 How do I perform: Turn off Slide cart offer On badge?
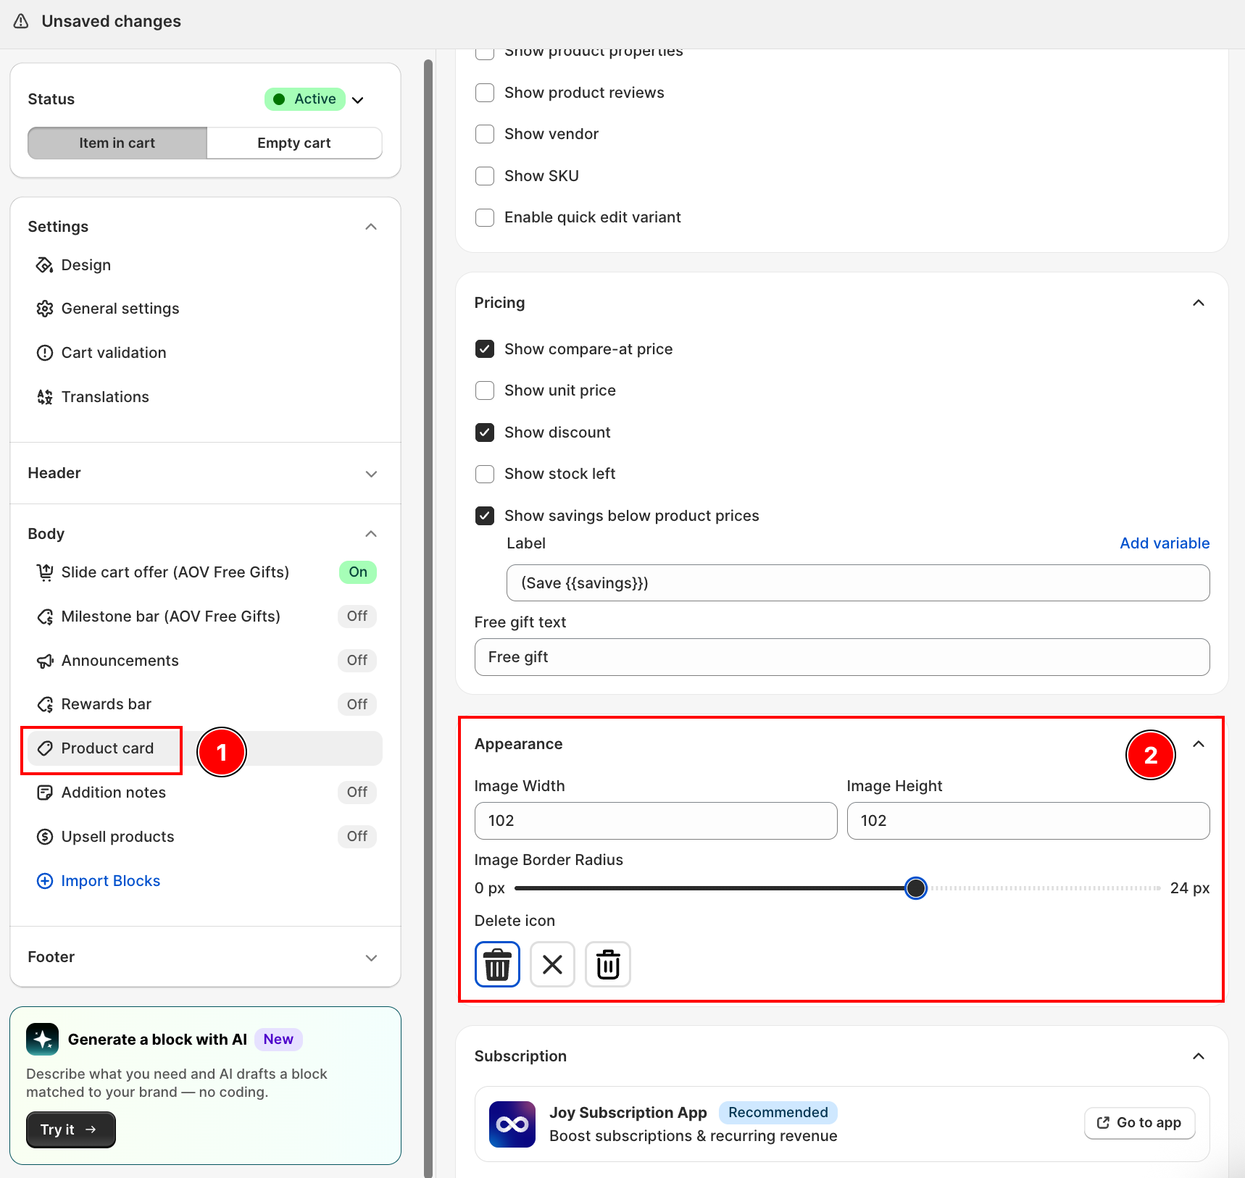pos(357,572)
